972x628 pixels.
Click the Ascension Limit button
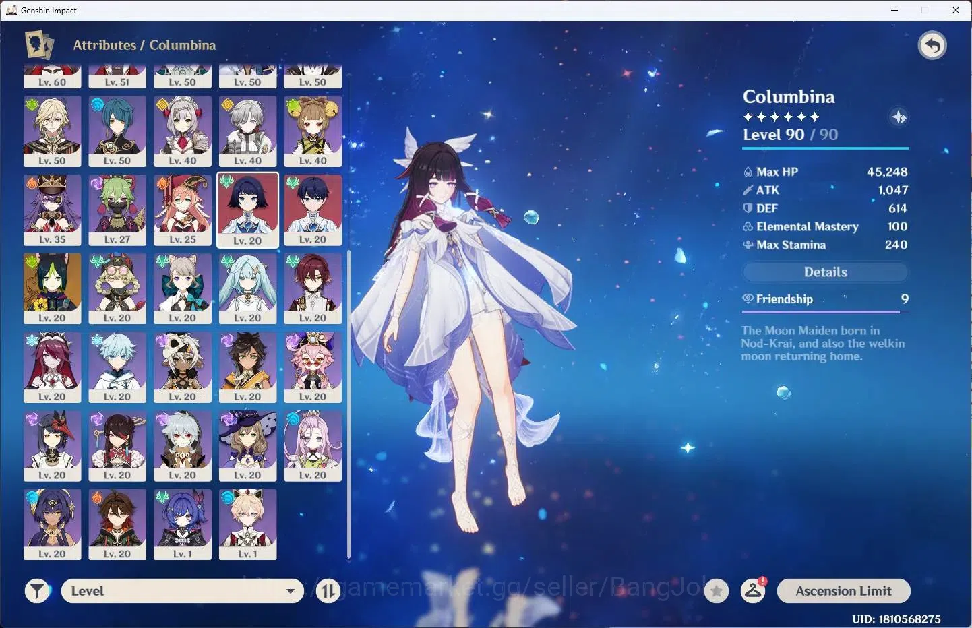point(844,591)
